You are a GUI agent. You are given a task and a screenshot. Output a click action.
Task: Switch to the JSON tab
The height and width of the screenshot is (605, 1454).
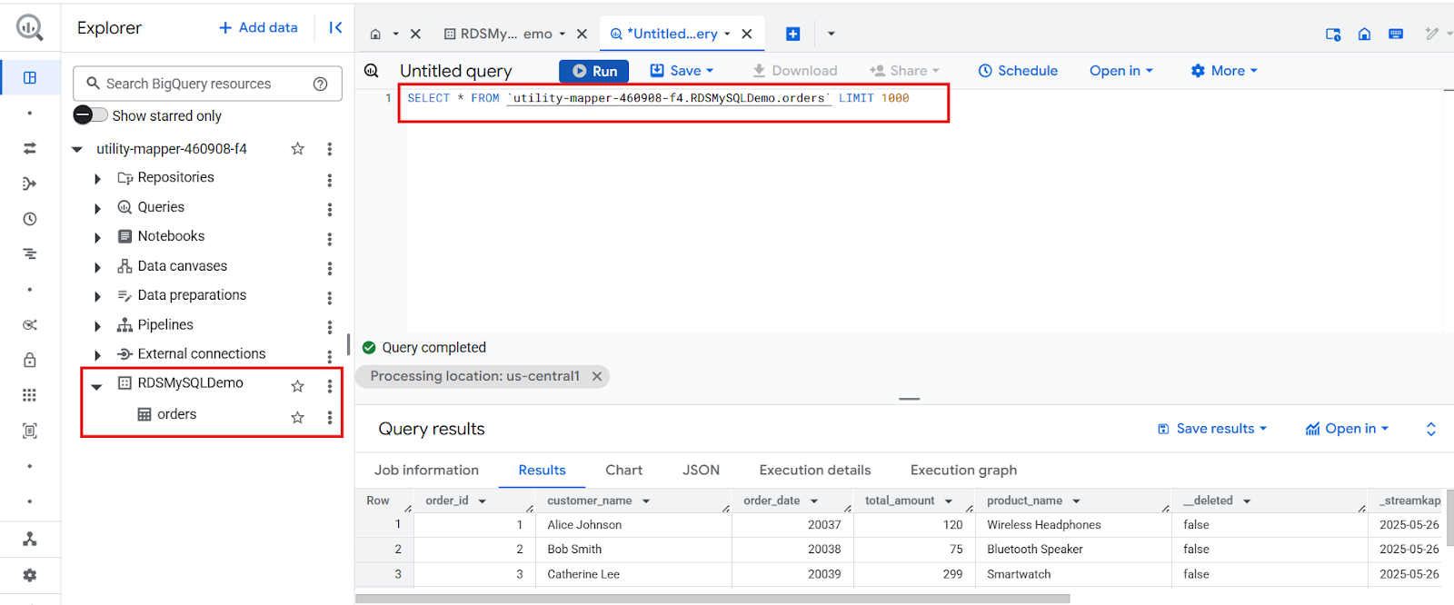[701, 470]
